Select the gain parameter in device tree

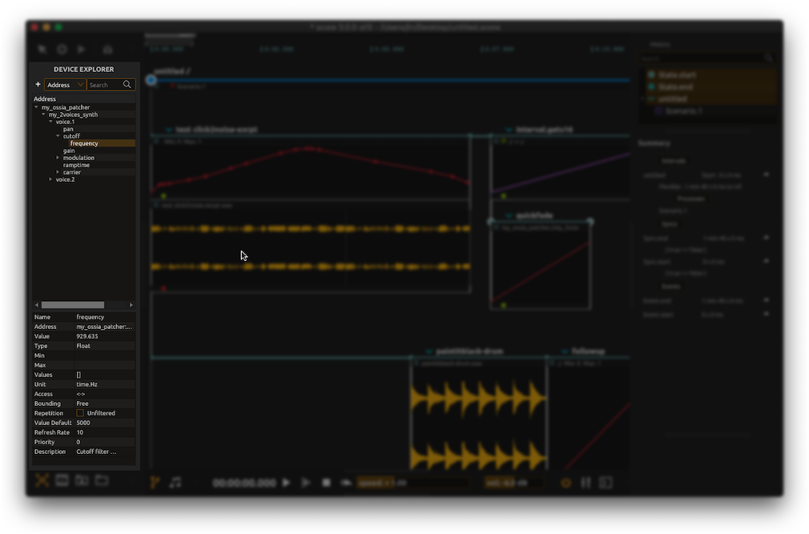click(x=69, y=151)
